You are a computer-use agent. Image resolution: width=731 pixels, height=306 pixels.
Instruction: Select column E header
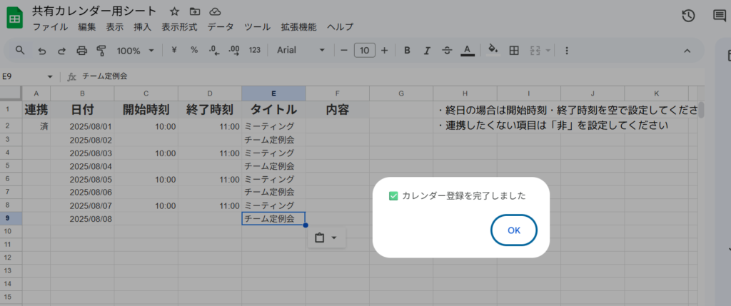coord(273,93)
